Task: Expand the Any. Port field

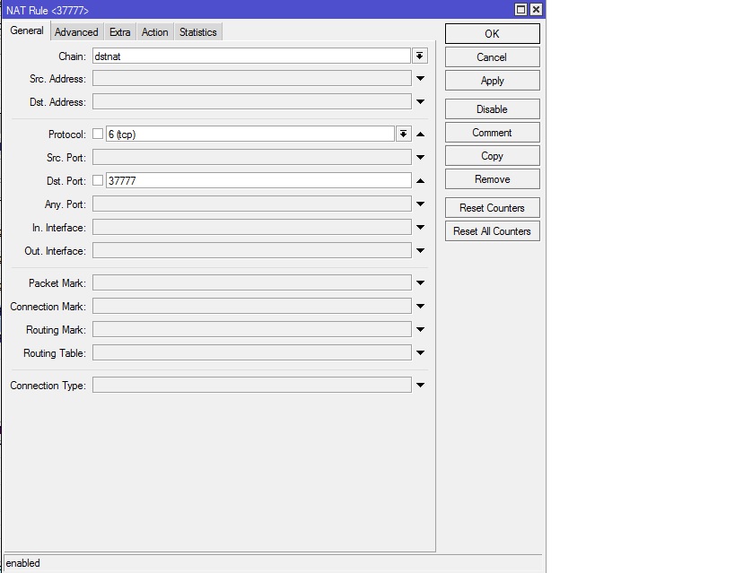Action: 421,204
